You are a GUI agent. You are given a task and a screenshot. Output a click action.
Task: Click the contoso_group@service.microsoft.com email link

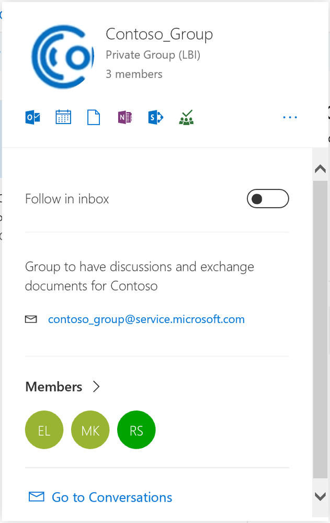146,319
